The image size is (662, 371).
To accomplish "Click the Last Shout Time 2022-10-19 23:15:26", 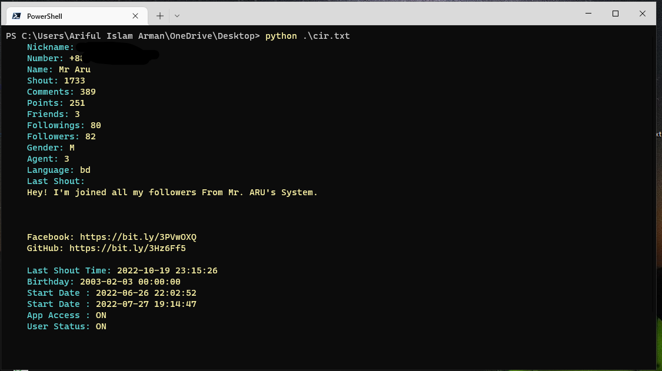I will pos(167,270).
